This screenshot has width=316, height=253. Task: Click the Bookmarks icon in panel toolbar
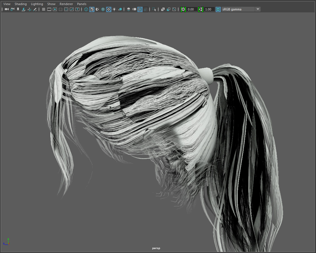(18, 9)
